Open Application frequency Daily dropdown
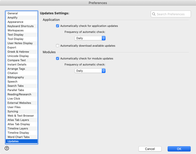Viewport: 196px width, 154px height. pyautogui.click(x=90, y=38)
